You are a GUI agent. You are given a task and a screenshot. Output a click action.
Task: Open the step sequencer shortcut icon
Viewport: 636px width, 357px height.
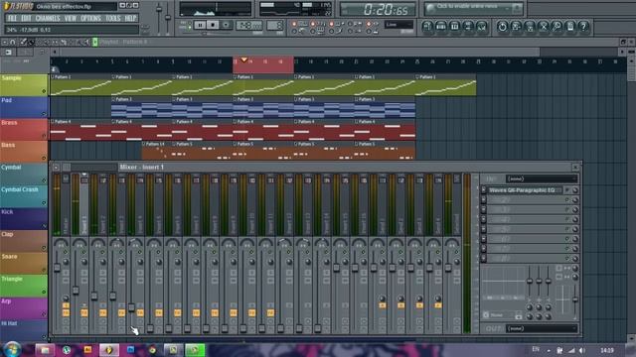pos(441,27)
